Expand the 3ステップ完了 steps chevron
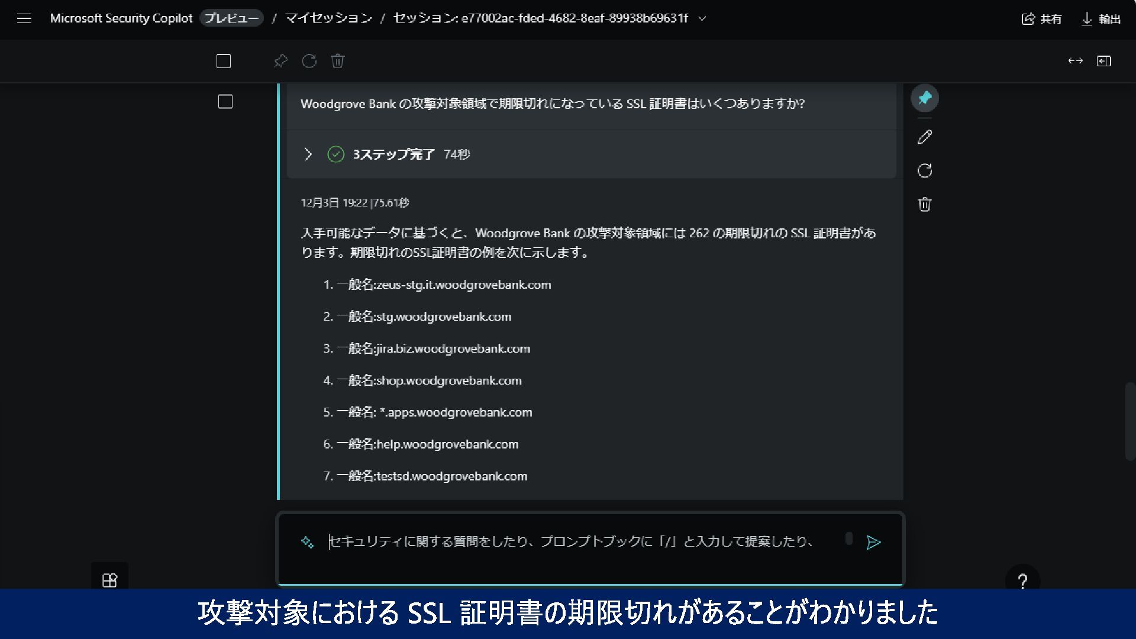 point(308,154)
